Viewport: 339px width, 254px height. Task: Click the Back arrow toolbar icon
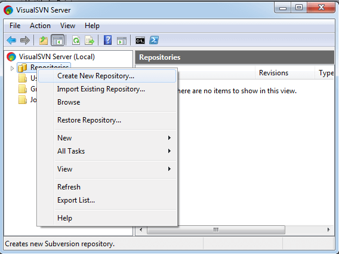tap(11, 40)
